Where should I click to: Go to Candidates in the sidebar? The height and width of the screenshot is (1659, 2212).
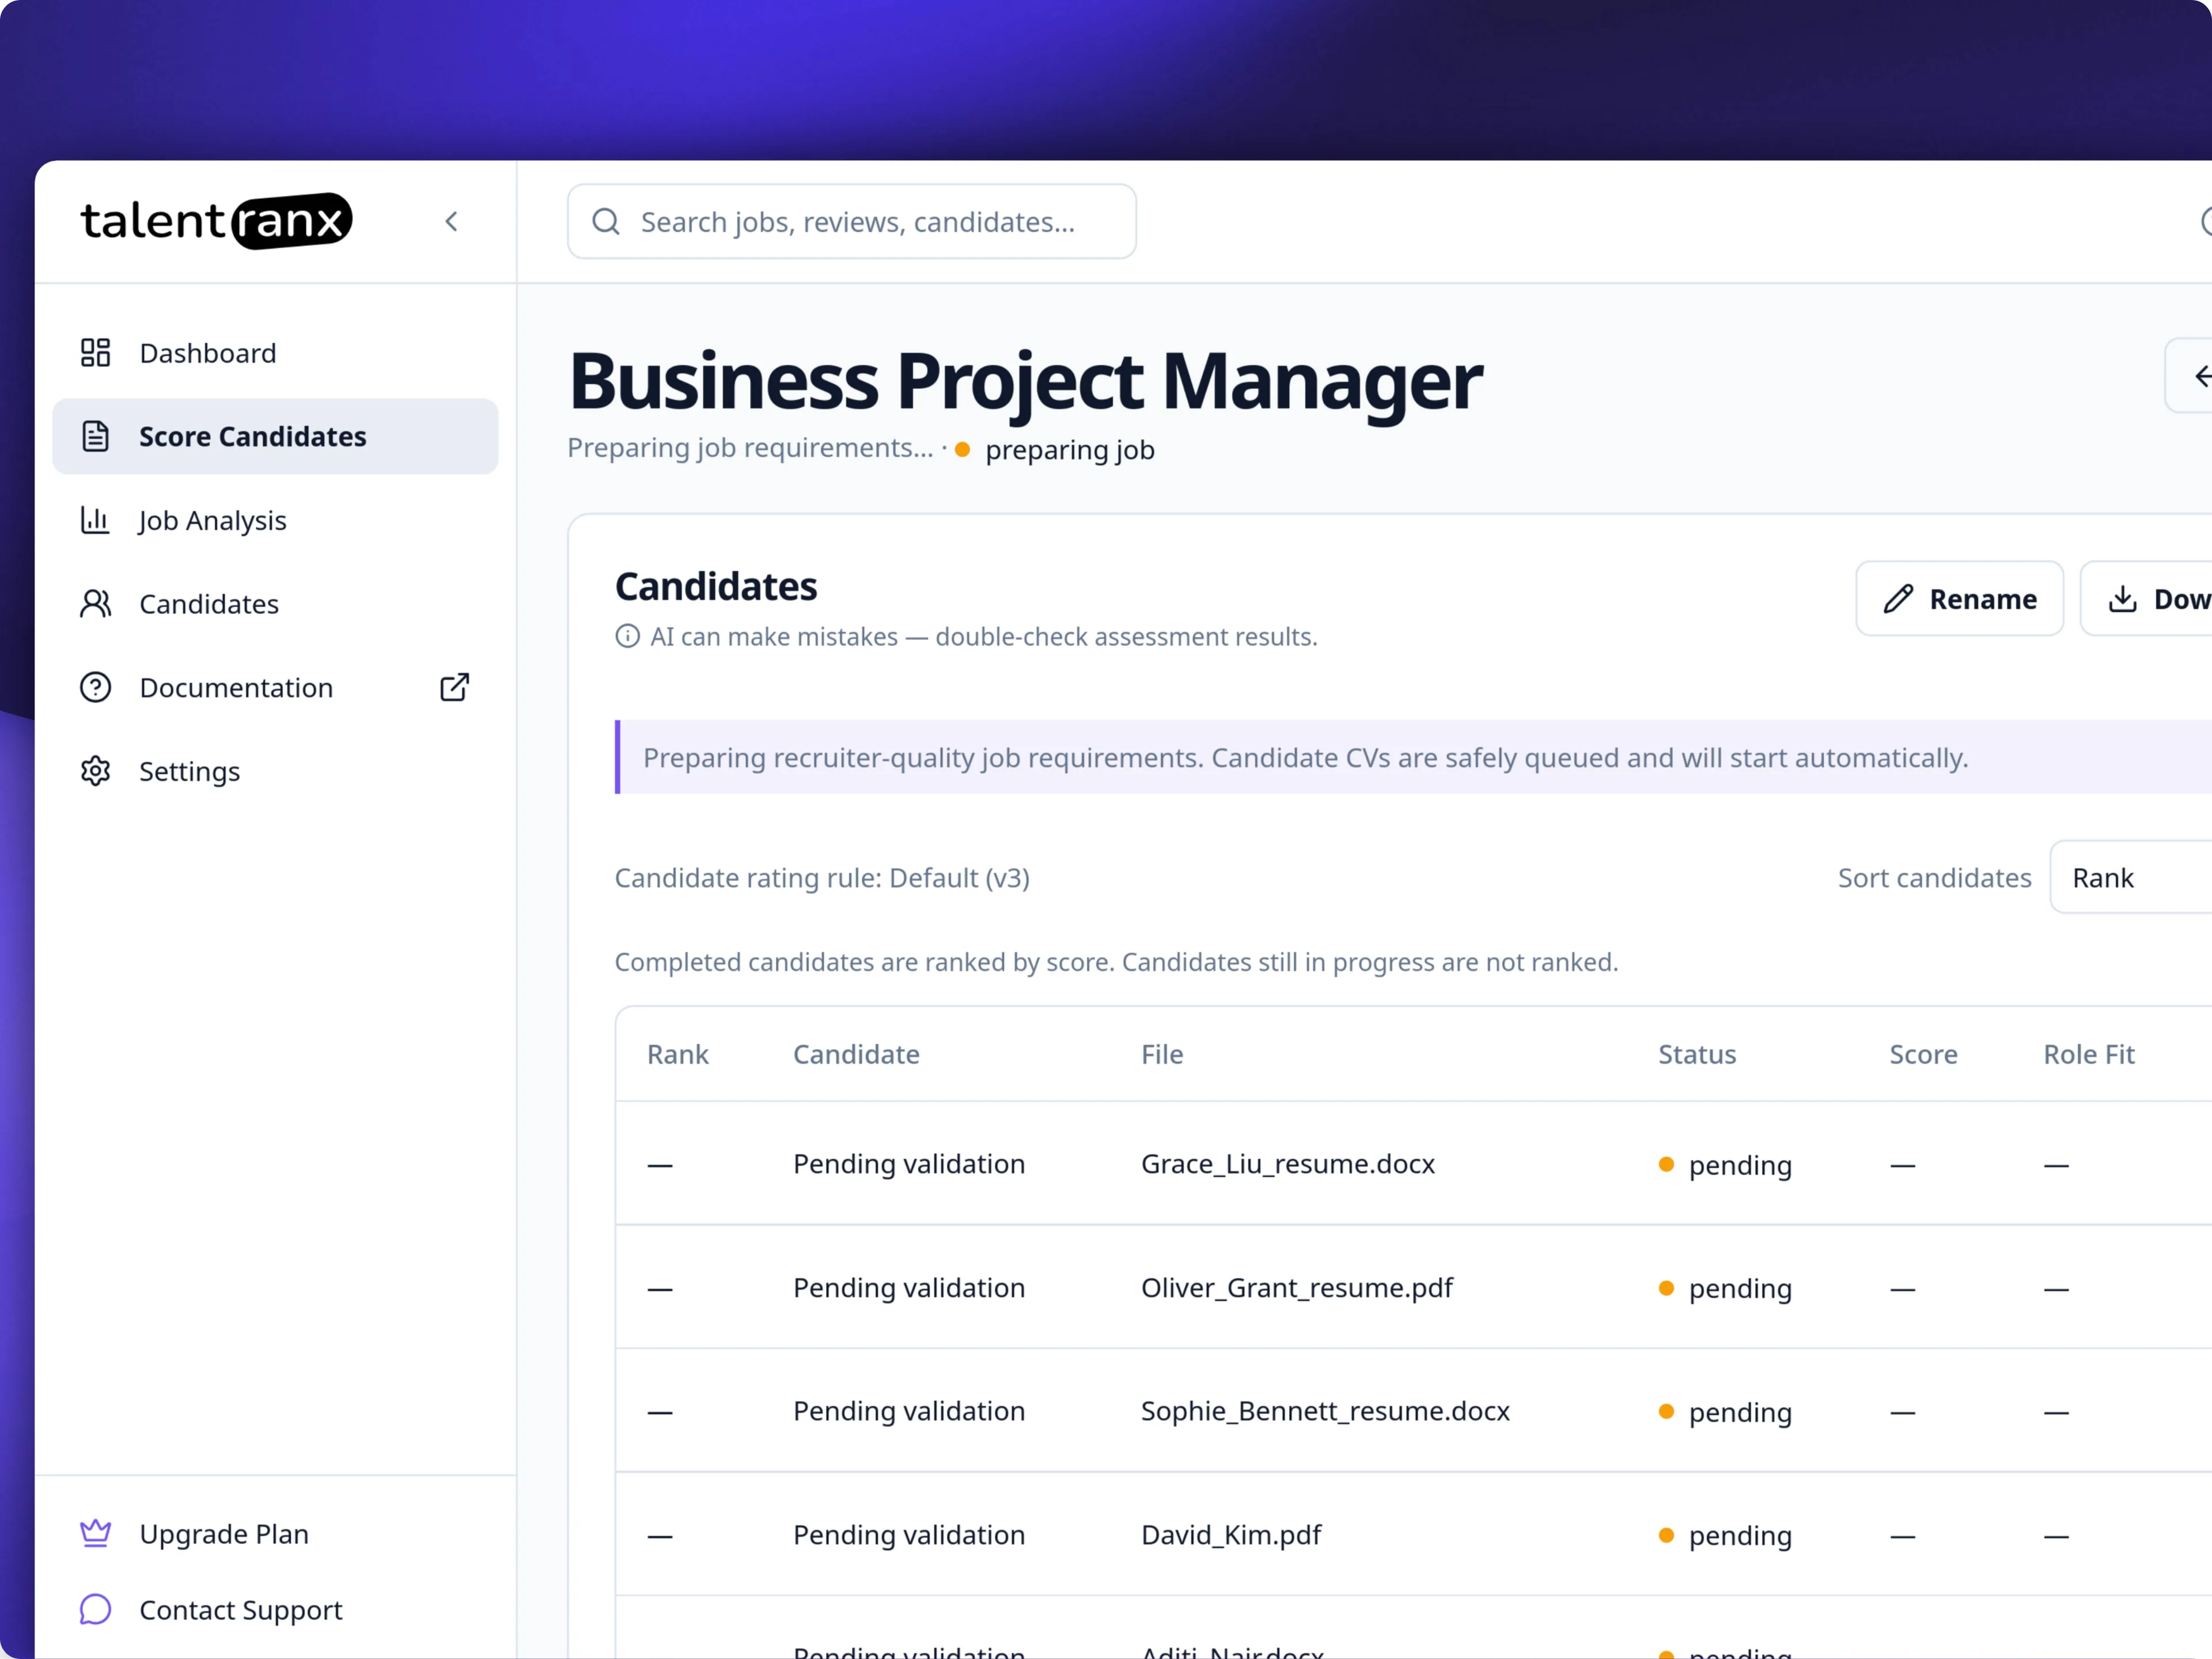275,604
